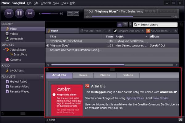The width and height of the screenshot is (185, 123).
Task: Select the News tab
Action: coord(83,75)
